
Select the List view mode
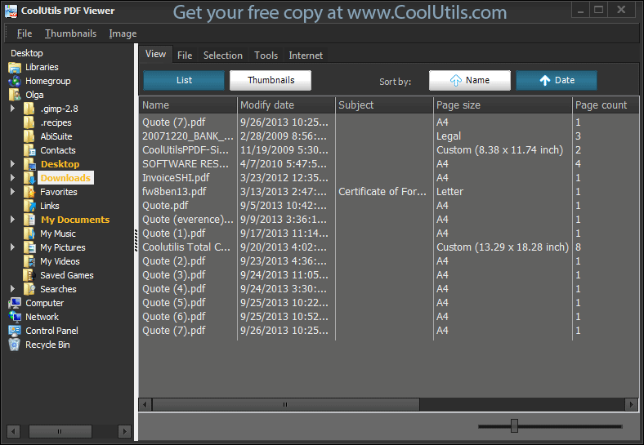(184, 81)
